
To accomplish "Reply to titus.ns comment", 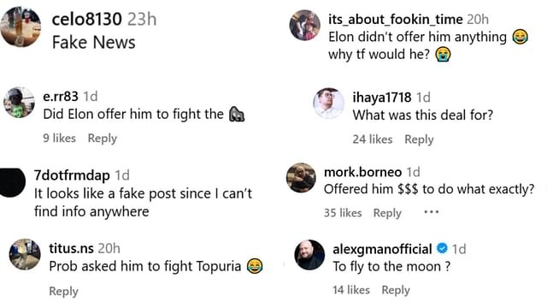I will pos(63,291).
